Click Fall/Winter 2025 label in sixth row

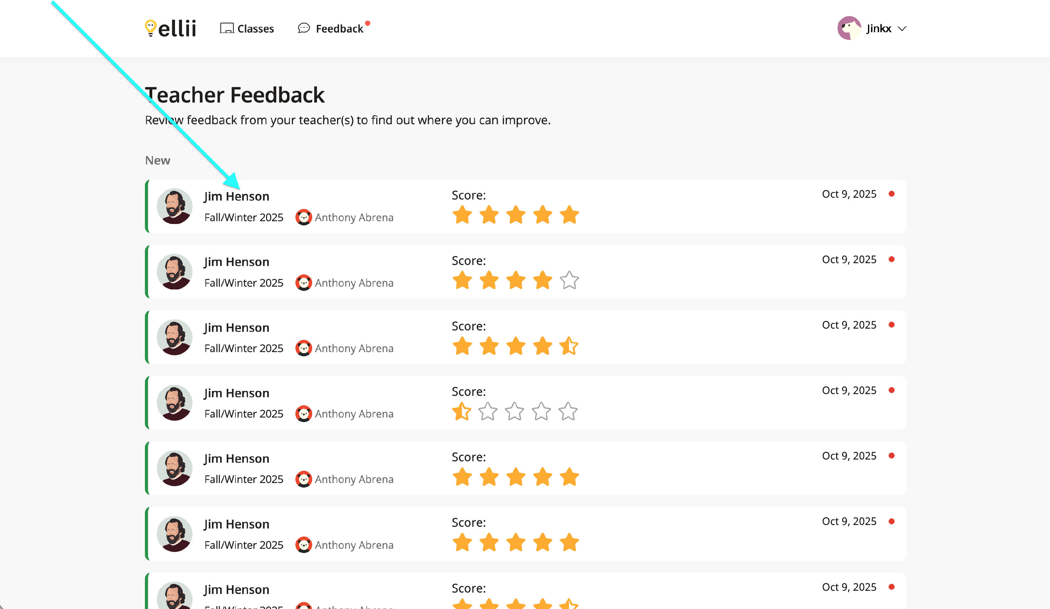pos(244,545)
